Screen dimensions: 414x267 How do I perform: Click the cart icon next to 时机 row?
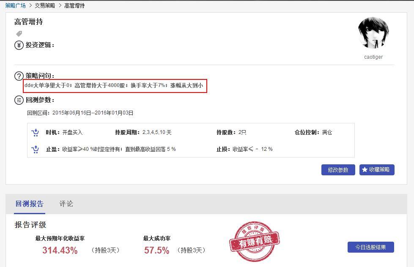(x=35, y=132)
